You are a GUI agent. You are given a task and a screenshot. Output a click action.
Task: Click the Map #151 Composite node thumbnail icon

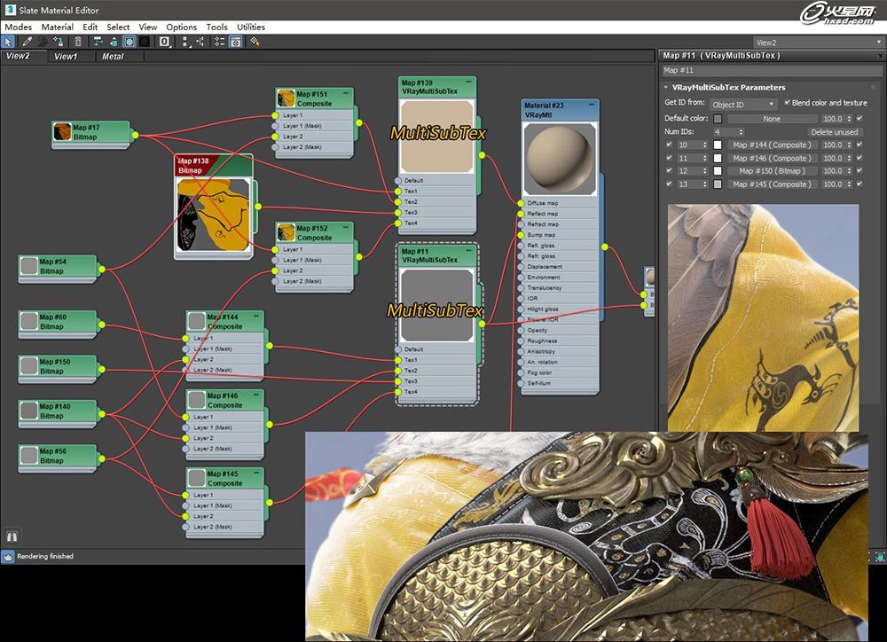tap(287, 98)
